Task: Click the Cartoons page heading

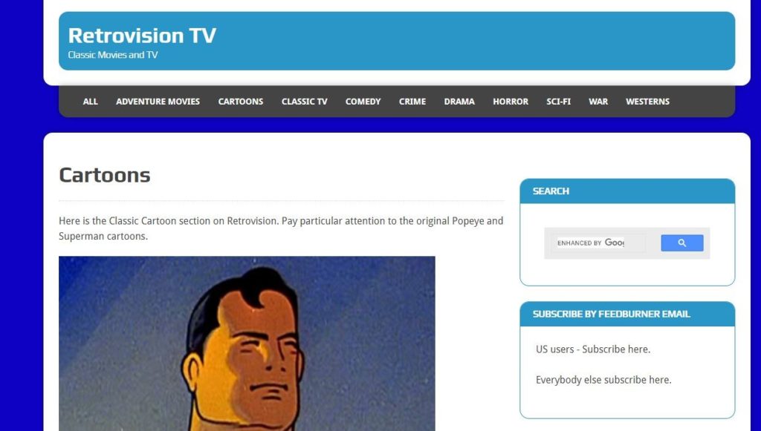Action: pos(104,175)
